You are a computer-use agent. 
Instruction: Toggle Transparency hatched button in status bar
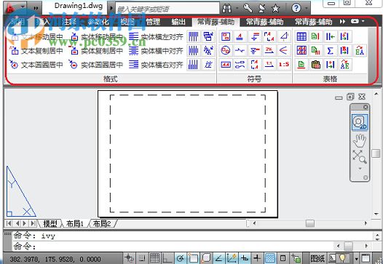point(270,258)
